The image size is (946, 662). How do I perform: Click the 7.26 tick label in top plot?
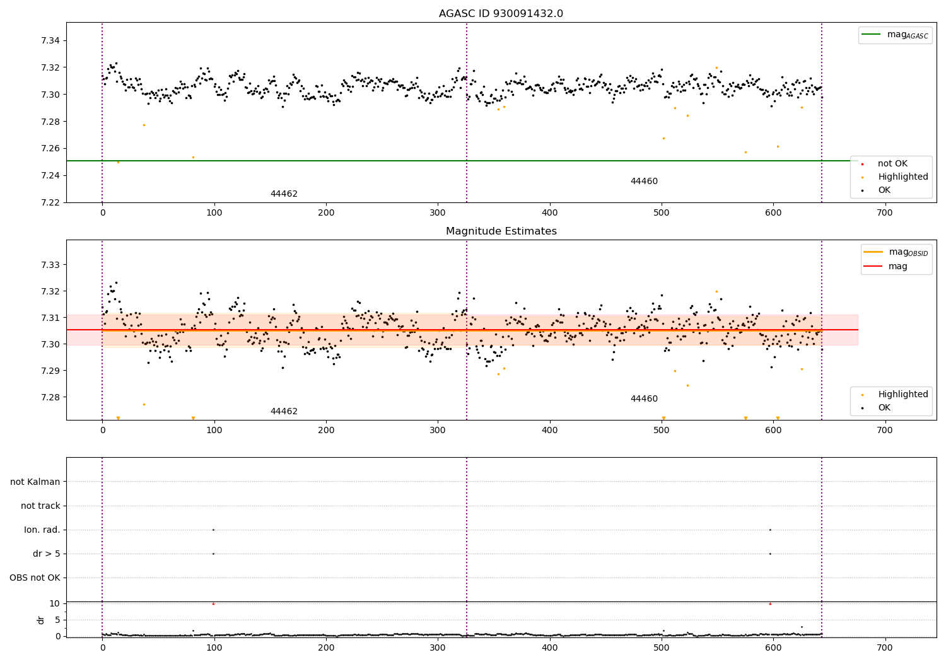[50, 149]
